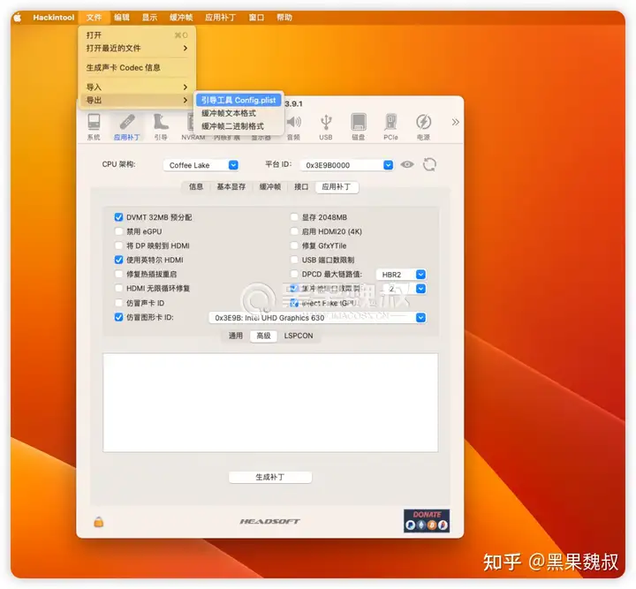Expand 打开最近的文件 submenu
This screenshot has width=636, height=589.
coord(137,49)
